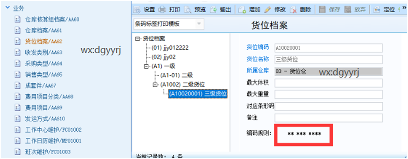This screenshot has width=408, height=159.
Task: Open 收发类别/AA63 menu entry
Action: pyautogui.click(x=44, y=52)
